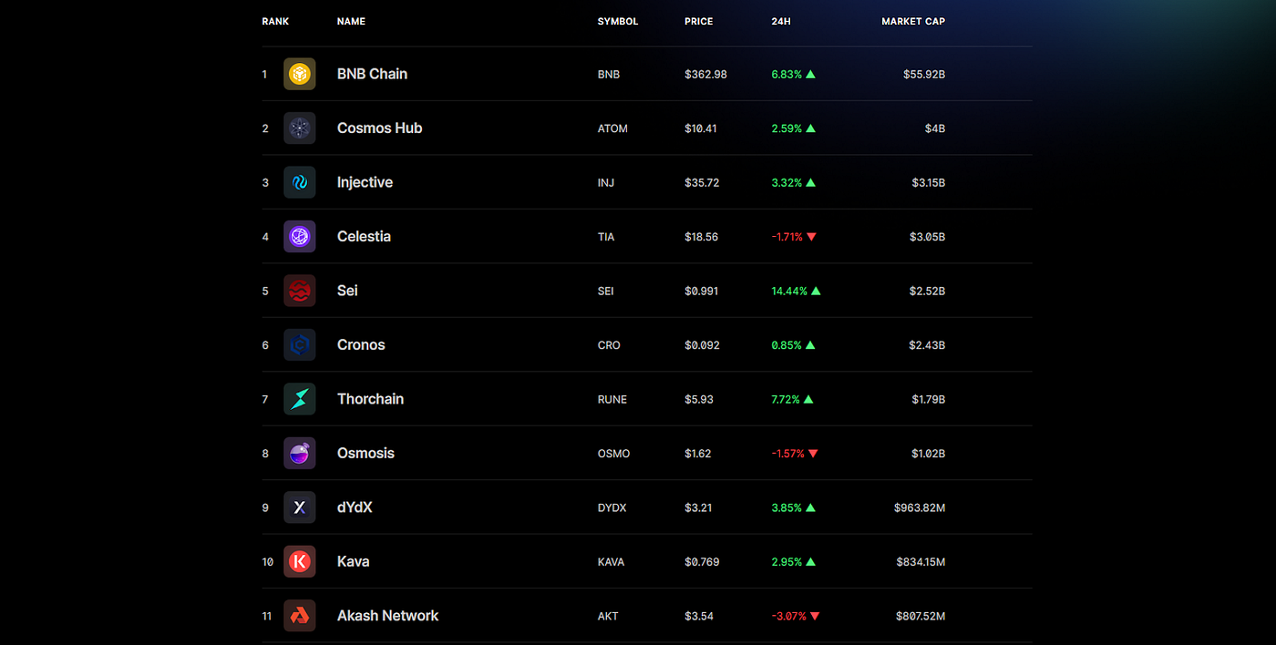
Task: Open the Thorchain name link
Action: [370, 399]
